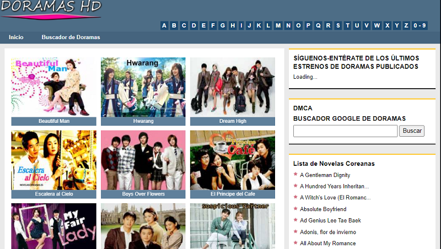
Task: Open the My Fair Lady poster
Action: click(53, 226)
